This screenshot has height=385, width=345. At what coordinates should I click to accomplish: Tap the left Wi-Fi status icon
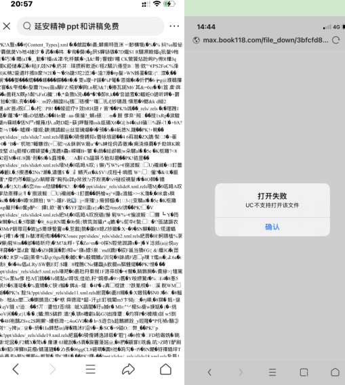pyautogui.click(x=157, y=3)
